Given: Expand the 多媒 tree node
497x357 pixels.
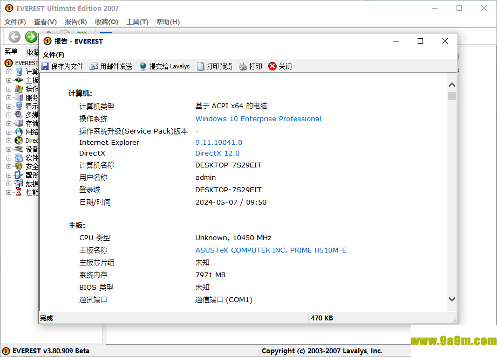Looking at the screenshot, I should coord(9,115).
